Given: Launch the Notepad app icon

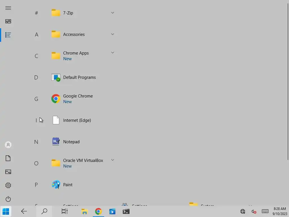Looking at the screenshot, I should tap(56, 142).
